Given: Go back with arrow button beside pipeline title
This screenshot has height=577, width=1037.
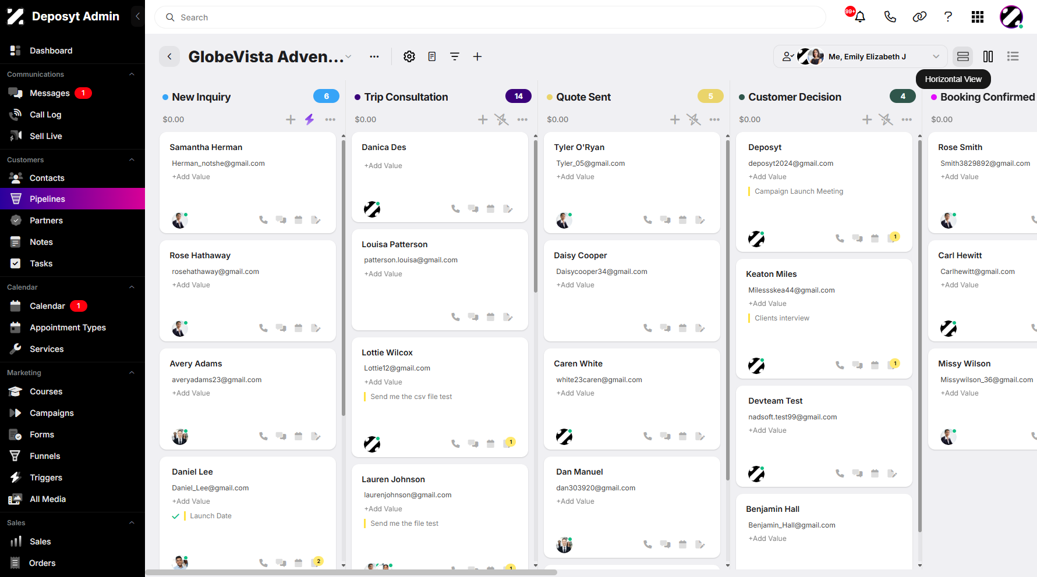Looking at the screenshot, I should tap(169, 56).
